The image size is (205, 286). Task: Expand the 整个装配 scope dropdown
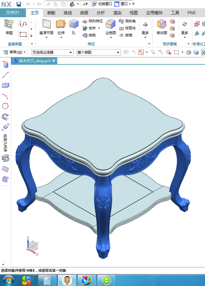click(99, 52)
